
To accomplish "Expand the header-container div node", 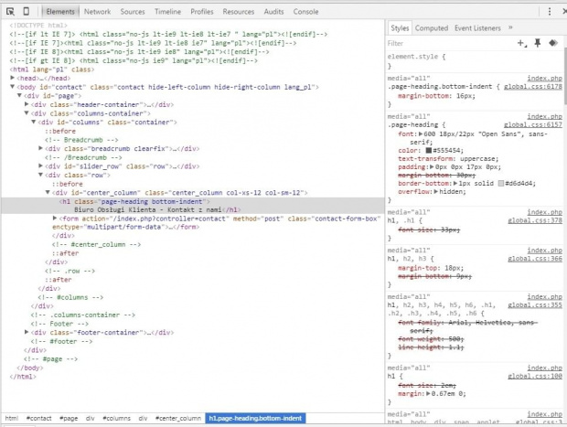I will [x=28, y=104].
